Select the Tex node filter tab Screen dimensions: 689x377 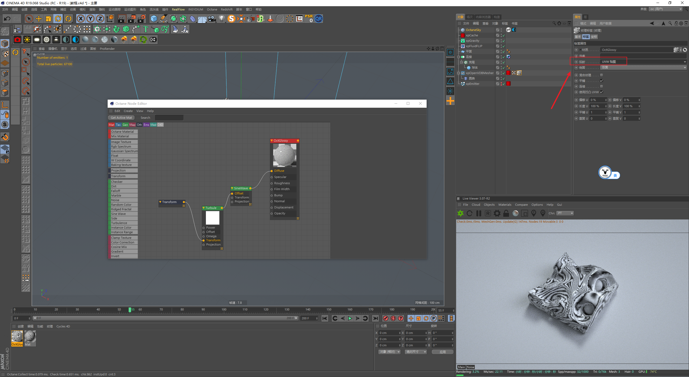pos(118,125)
